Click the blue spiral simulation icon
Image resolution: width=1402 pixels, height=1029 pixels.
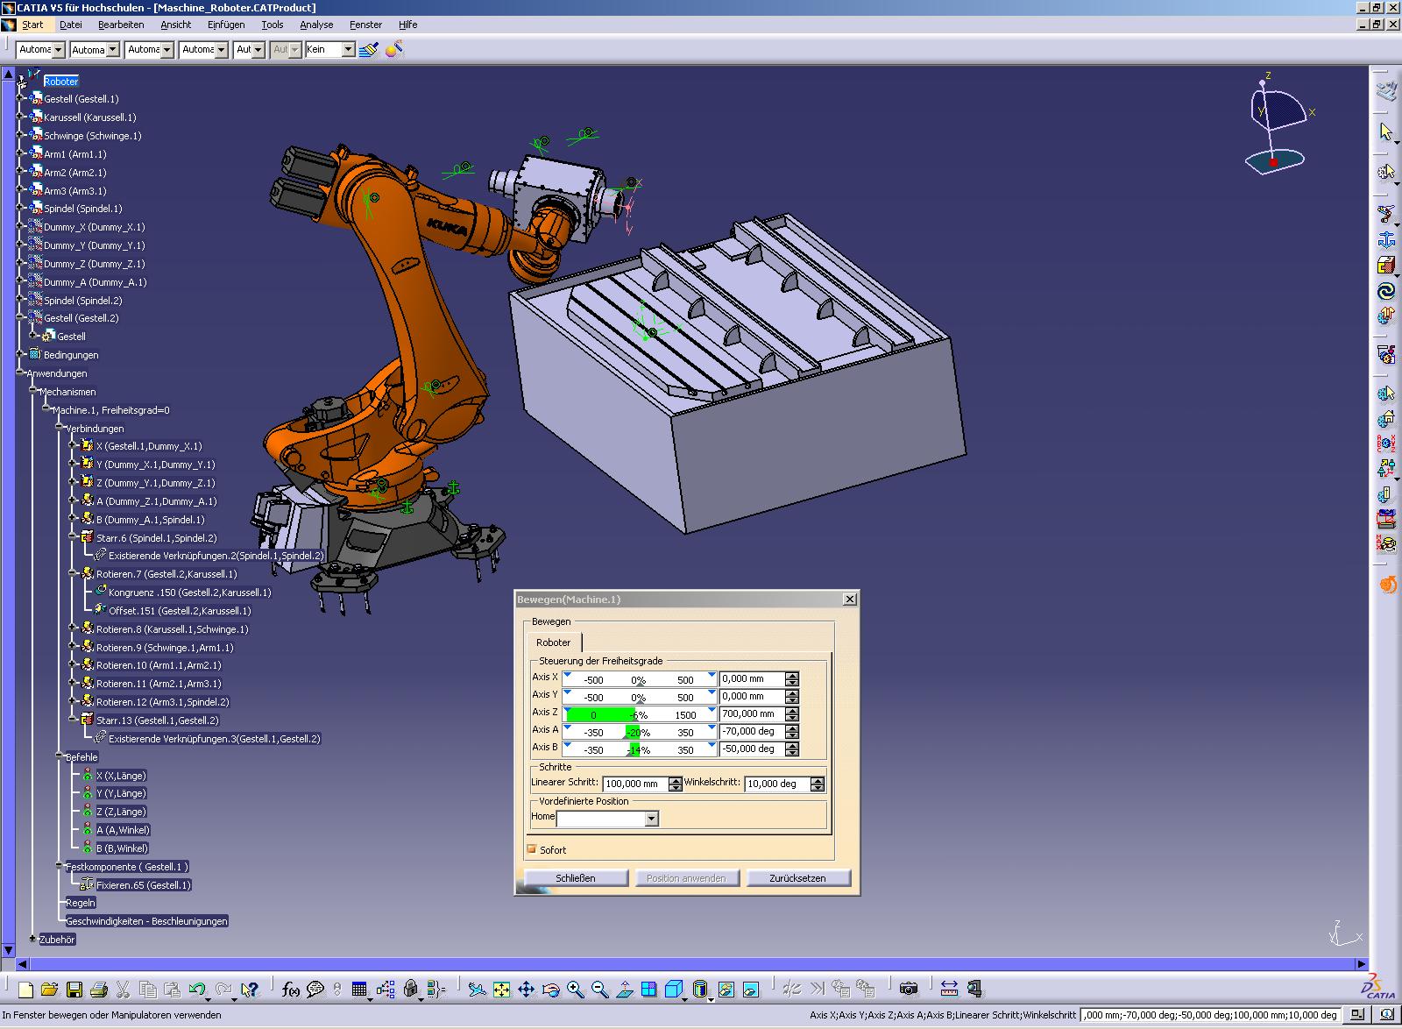pos(1385,291)
